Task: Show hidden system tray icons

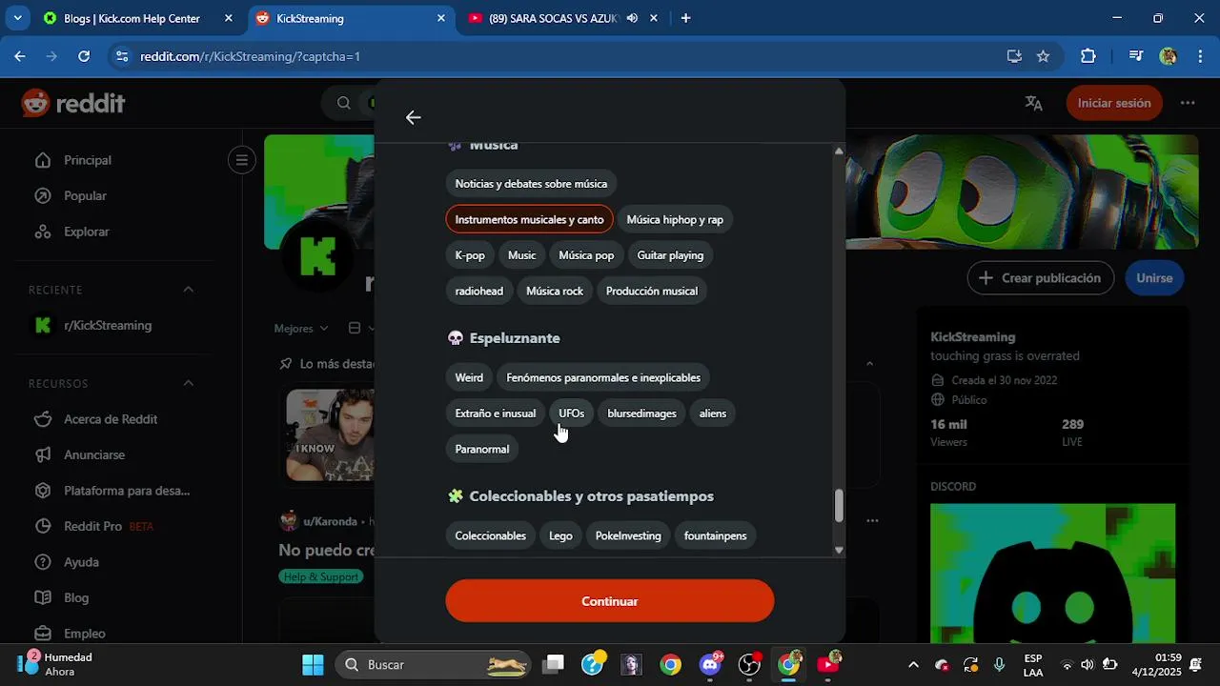Action: 913,665
